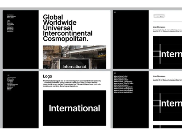Screen dimensions: 182x136
Task: Click the word Intercontinental in the headline
Action: pos(68,33)
